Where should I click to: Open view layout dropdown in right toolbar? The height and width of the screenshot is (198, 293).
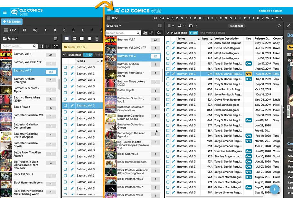click(x=171, y=26)
